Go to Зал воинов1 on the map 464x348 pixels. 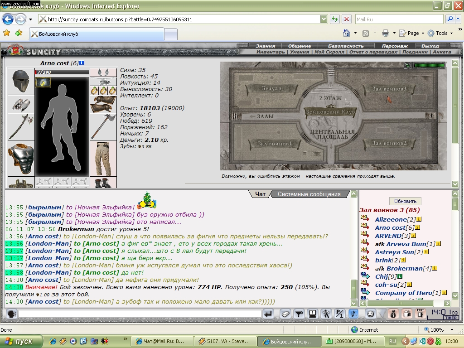click(274, 144)
